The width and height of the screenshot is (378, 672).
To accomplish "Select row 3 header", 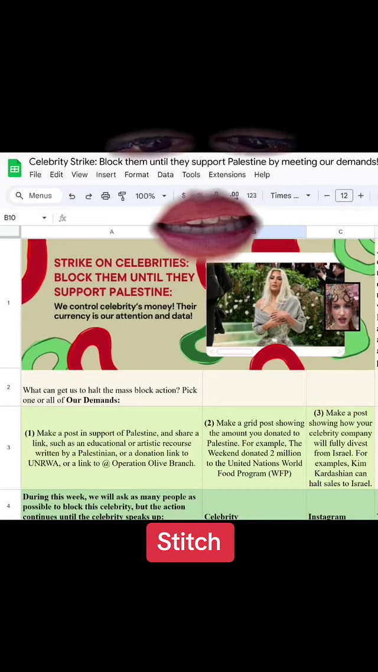I will coord(10,448).
